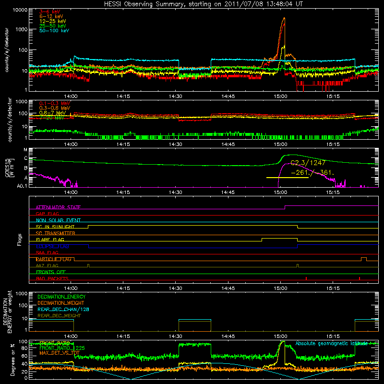
Task: Select the orange 6-12 keV legend entry
Action: (51, 16)
